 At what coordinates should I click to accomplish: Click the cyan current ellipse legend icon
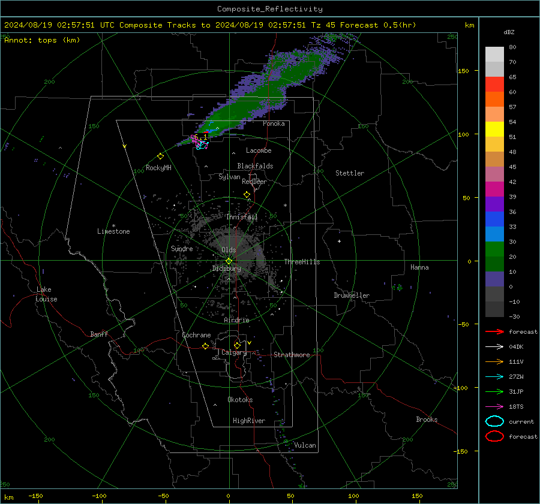coord(494,421)
